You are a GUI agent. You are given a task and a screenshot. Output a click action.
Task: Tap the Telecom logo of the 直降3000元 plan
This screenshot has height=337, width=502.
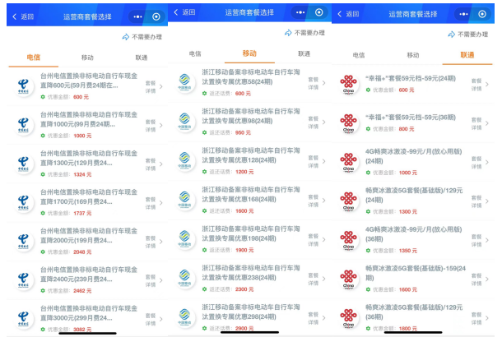[23, 318]
